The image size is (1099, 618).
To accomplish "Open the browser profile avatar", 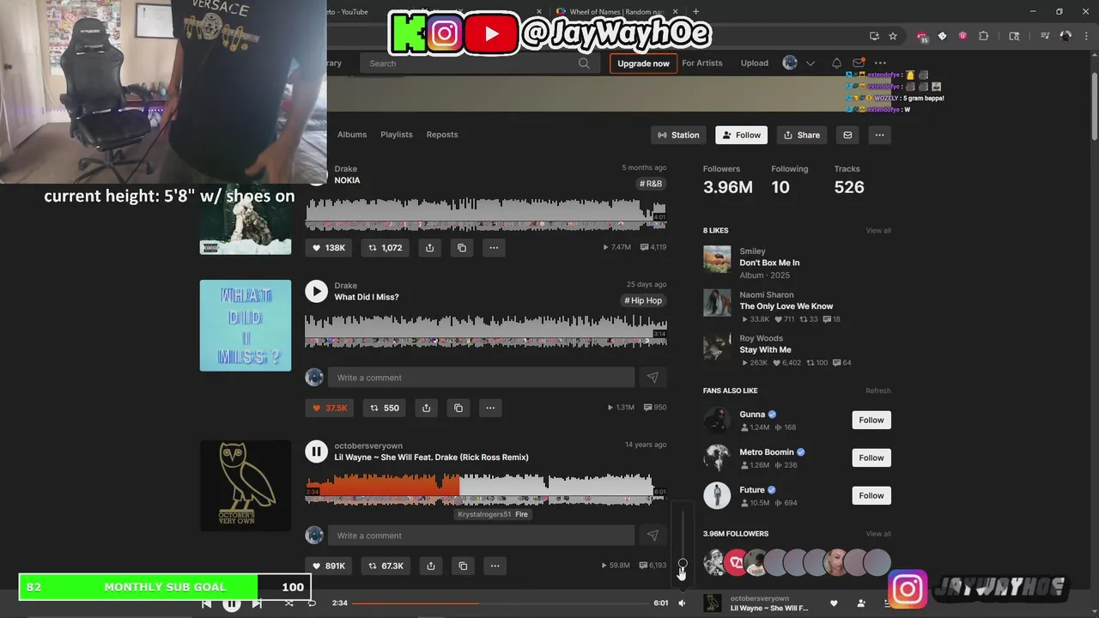I will pos(1066,36).
